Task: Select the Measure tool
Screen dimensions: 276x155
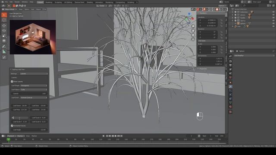Action: (4, 52)
